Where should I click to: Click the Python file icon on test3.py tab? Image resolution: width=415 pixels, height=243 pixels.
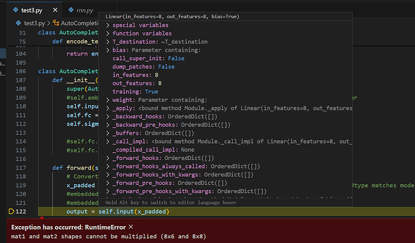click(15, 10)
